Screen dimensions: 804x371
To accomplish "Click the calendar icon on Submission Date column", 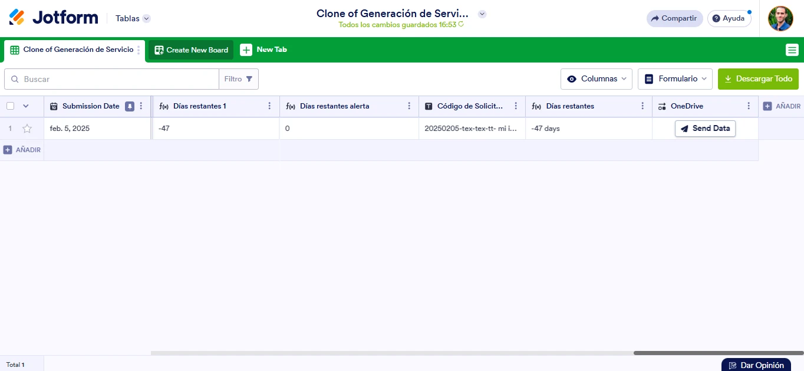I will click(x=54, y=106).
